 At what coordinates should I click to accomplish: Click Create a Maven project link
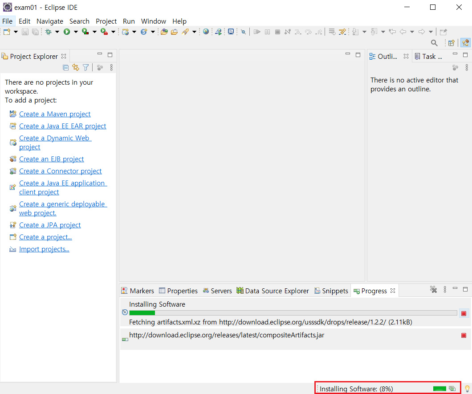tap(55, 114)
